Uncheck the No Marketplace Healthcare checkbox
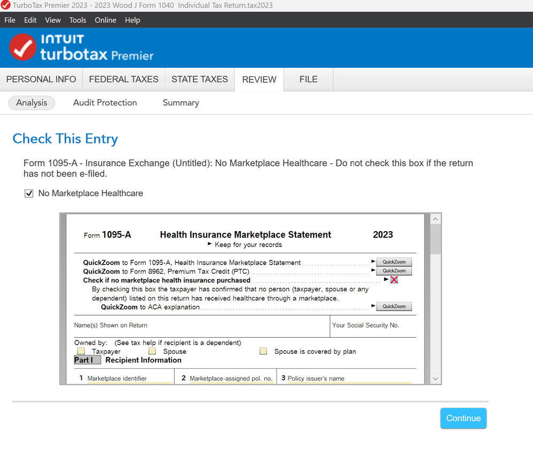Viewport: 533px width, 453px height. pos(29,194)
